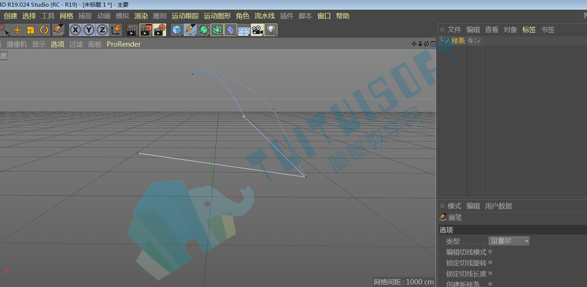
Task: Toggle viewport maximize icon at viewport corner
Action: tap(433, 44)
